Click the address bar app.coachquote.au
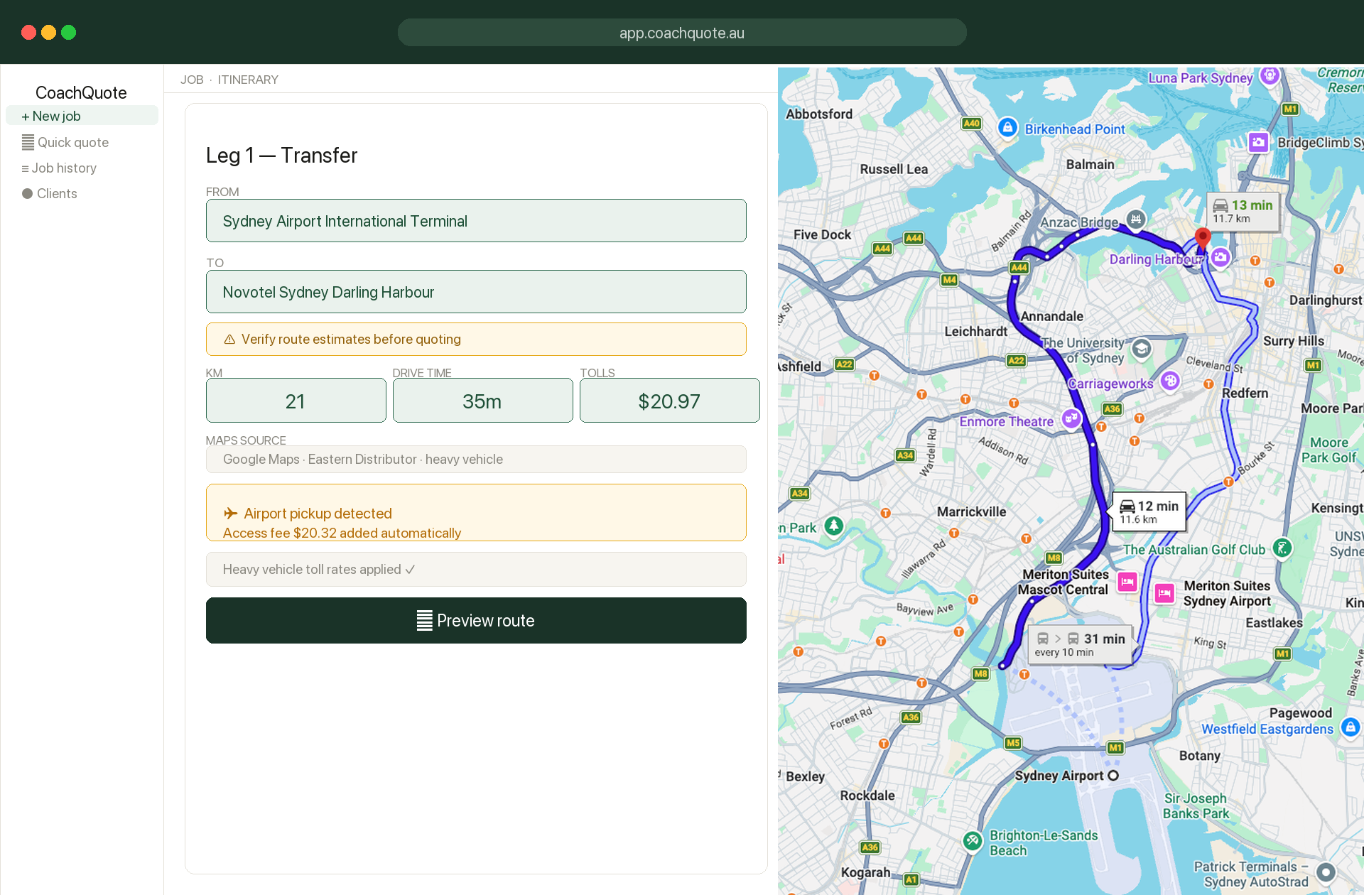The image size is (1364, 895). coord(682,33)
